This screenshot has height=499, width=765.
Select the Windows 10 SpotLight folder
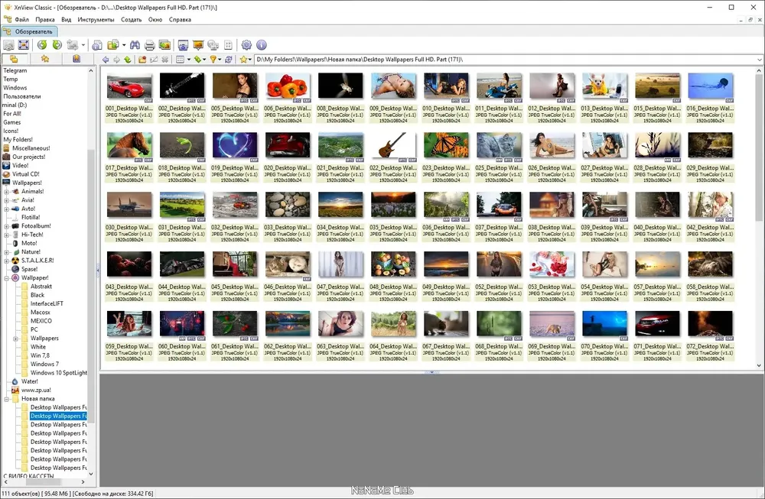59,373
